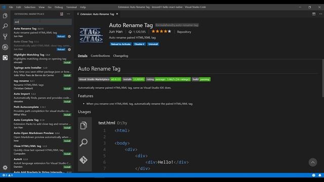Click the VS Code logo in title bar
This screenshot has height=182, width=324.
pos(4,7)
